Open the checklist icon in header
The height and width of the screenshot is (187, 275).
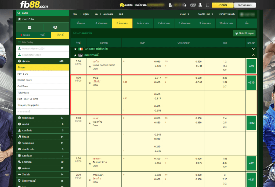208,5
